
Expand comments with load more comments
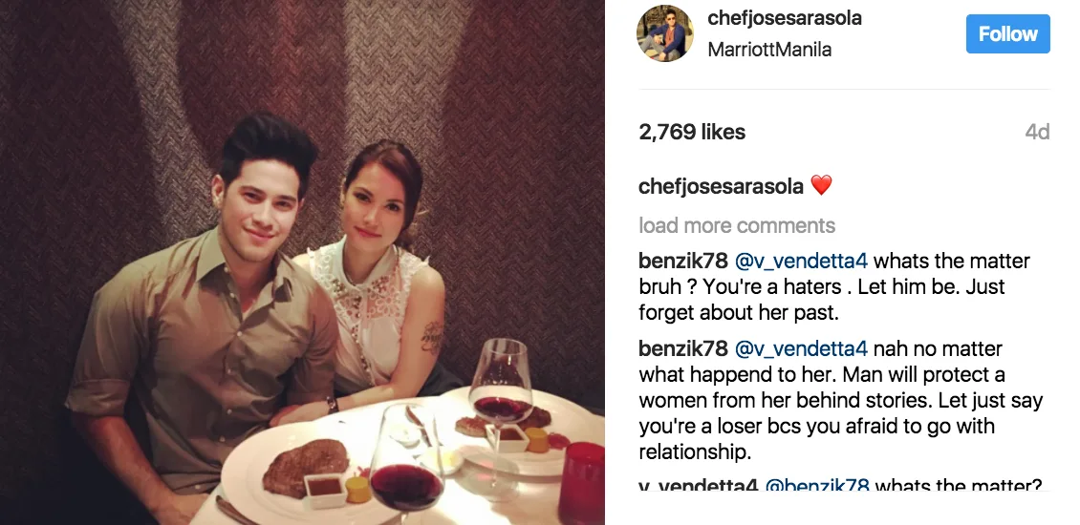pos(737,225)
